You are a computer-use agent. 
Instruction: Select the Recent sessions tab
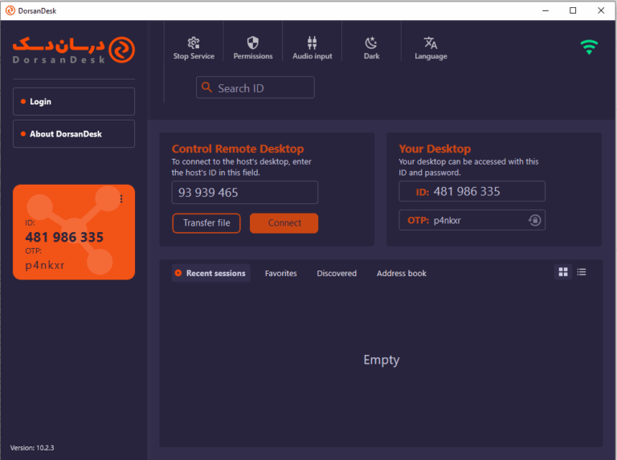pyautogui.click(x=211, y=273)
